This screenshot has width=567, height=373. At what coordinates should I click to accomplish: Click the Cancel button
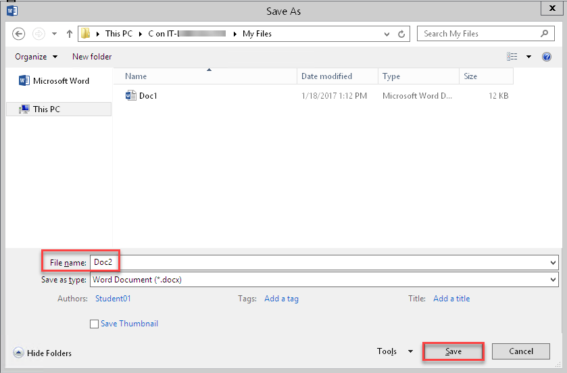point(520,351)
